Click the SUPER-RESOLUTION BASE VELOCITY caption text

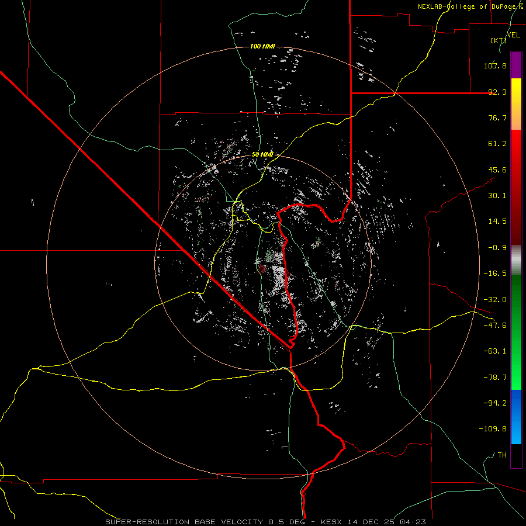[184, 522]
